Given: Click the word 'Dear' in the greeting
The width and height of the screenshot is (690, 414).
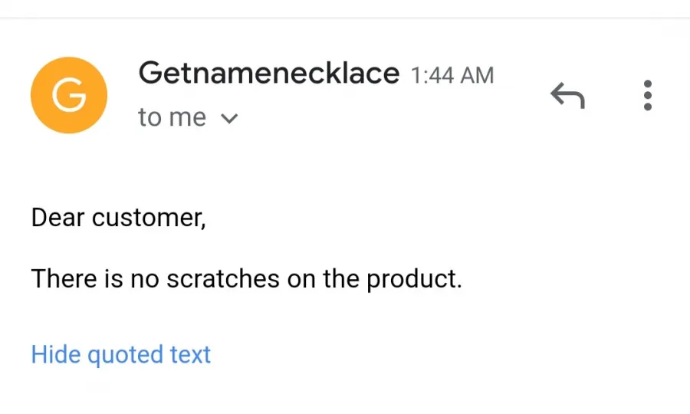Looking at the screenshot, I should click(x=58, y=217).
